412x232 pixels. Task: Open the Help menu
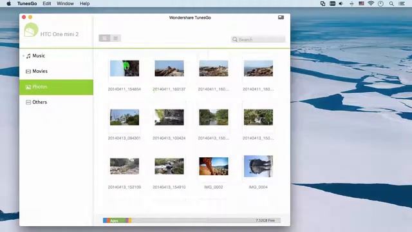[x=84, y=4]
